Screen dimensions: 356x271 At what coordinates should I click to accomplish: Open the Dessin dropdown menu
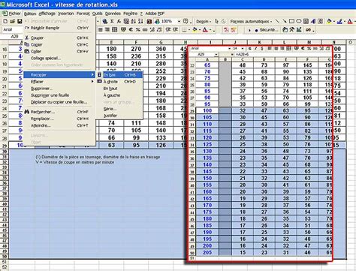pyautogui.click(x=204, y=22)
